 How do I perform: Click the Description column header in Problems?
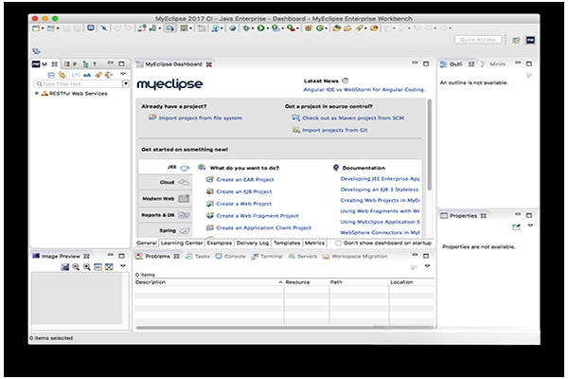coord(209,281)
